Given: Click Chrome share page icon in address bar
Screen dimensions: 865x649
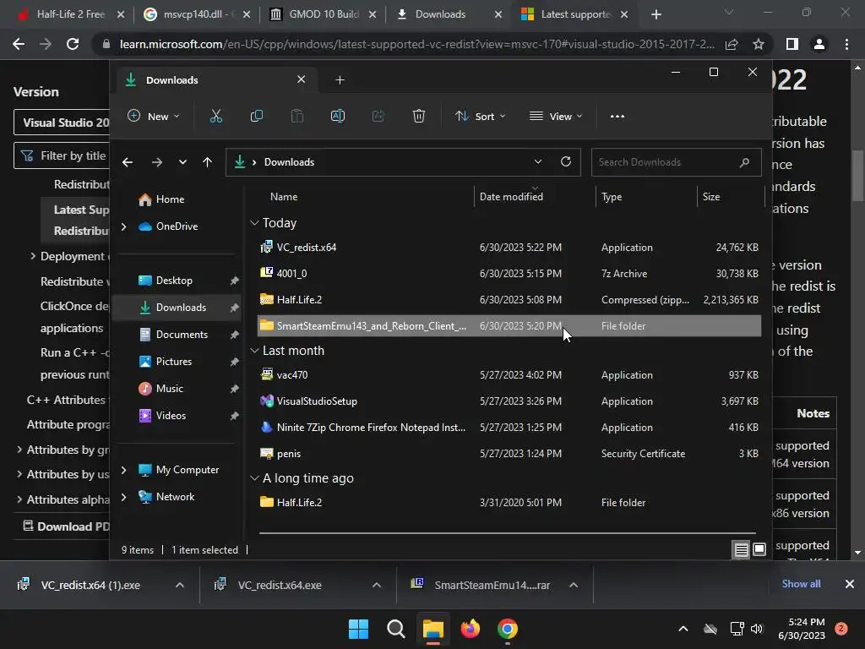Looking at the screenshot, I should point(732,44).
